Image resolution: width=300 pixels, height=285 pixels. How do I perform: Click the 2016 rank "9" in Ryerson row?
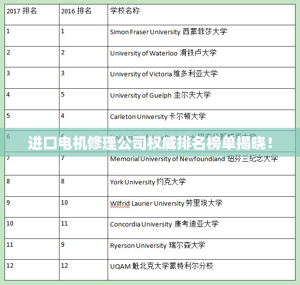tap(63, 244)
